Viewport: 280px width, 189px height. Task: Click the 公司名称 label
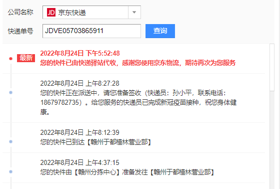pos(20,13)
